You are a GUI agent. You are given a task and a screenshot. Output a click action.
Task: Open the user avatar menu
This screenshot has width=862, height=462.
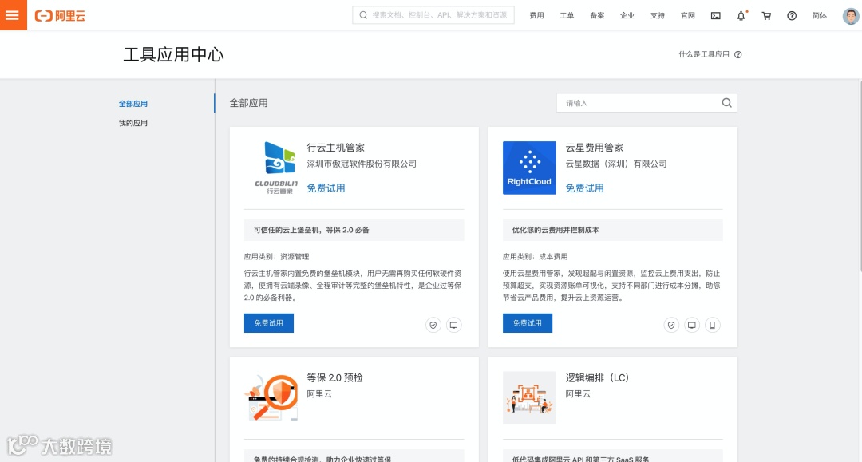(x=851, y=15)
